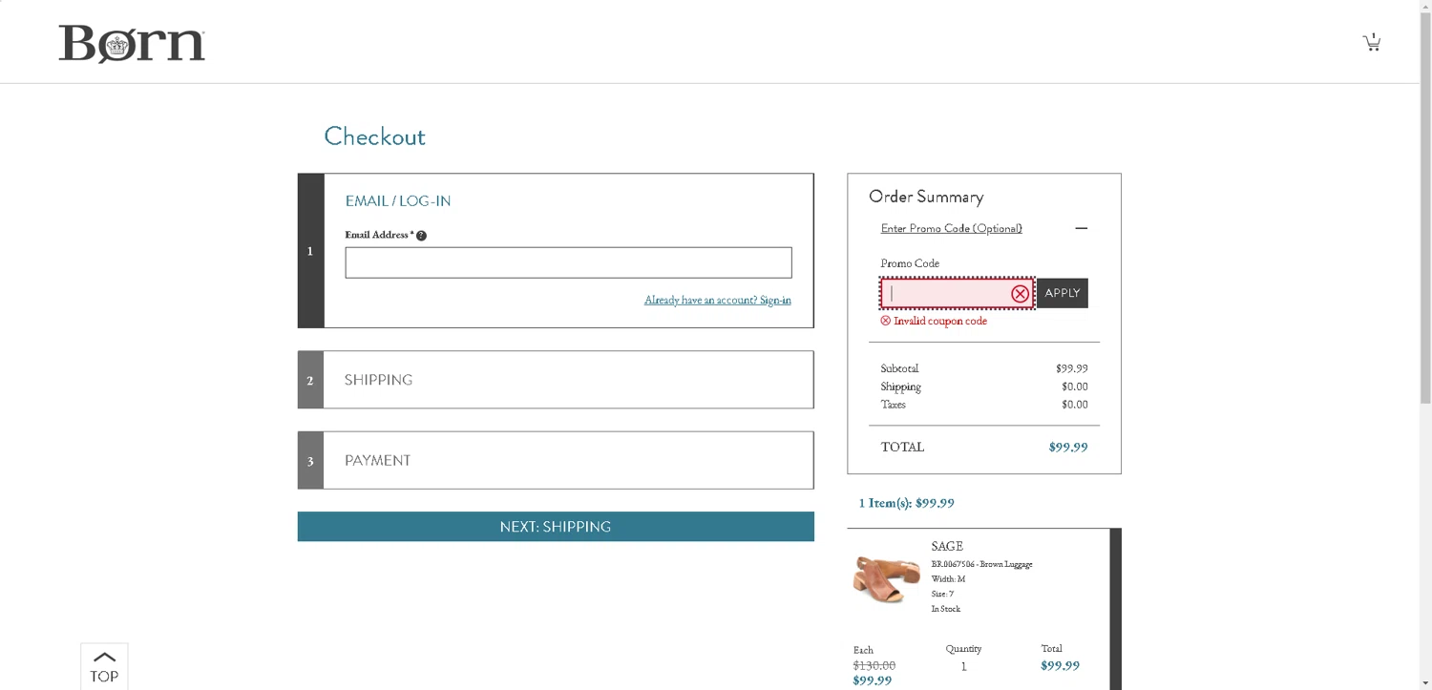Focus the Email Address input field

tap(568, 263)
